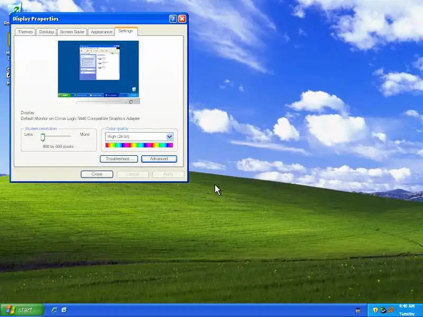This screenshot has height=317, width=423.
Task: Expand the Color quality dropdown arrow
Action: (x=169, y=137)
